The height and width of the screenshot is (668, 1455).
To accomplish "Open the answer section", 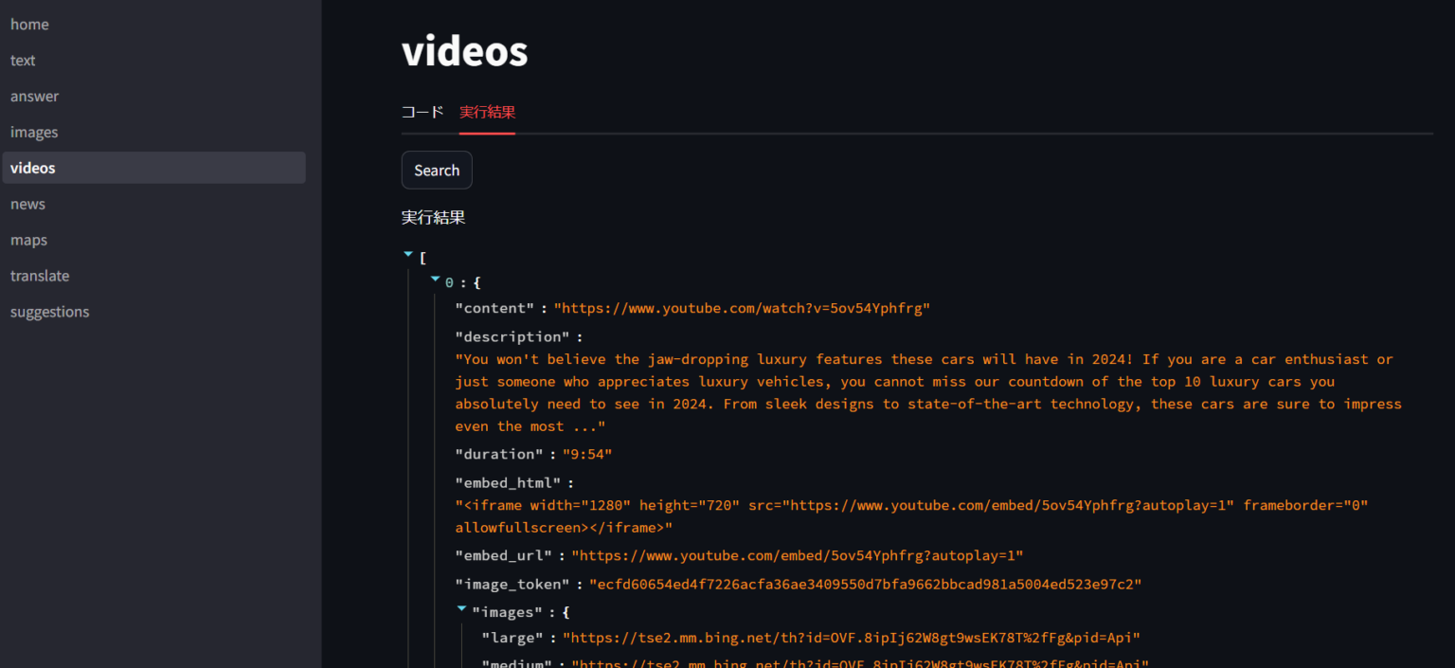I will coord(34,96).
